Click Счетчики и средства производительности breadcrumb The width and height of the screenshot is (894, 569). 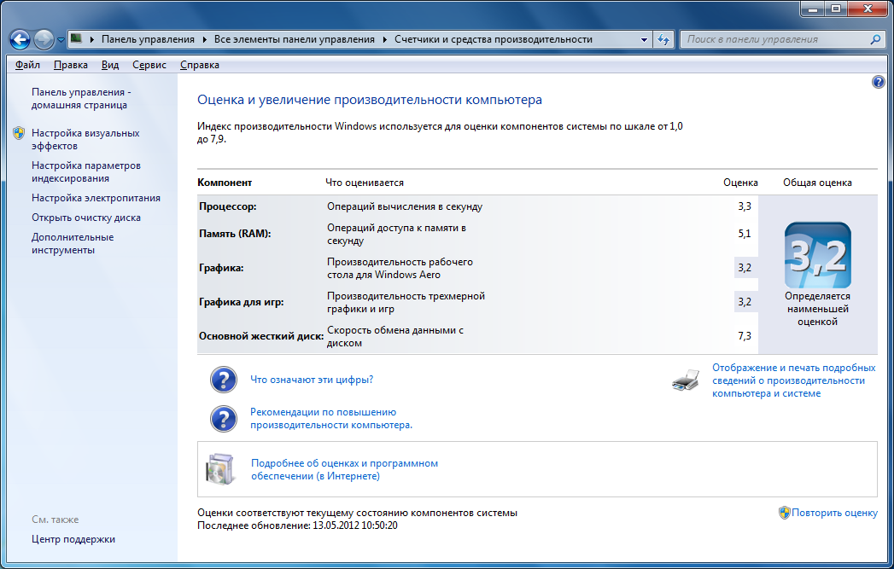point(494,39)
